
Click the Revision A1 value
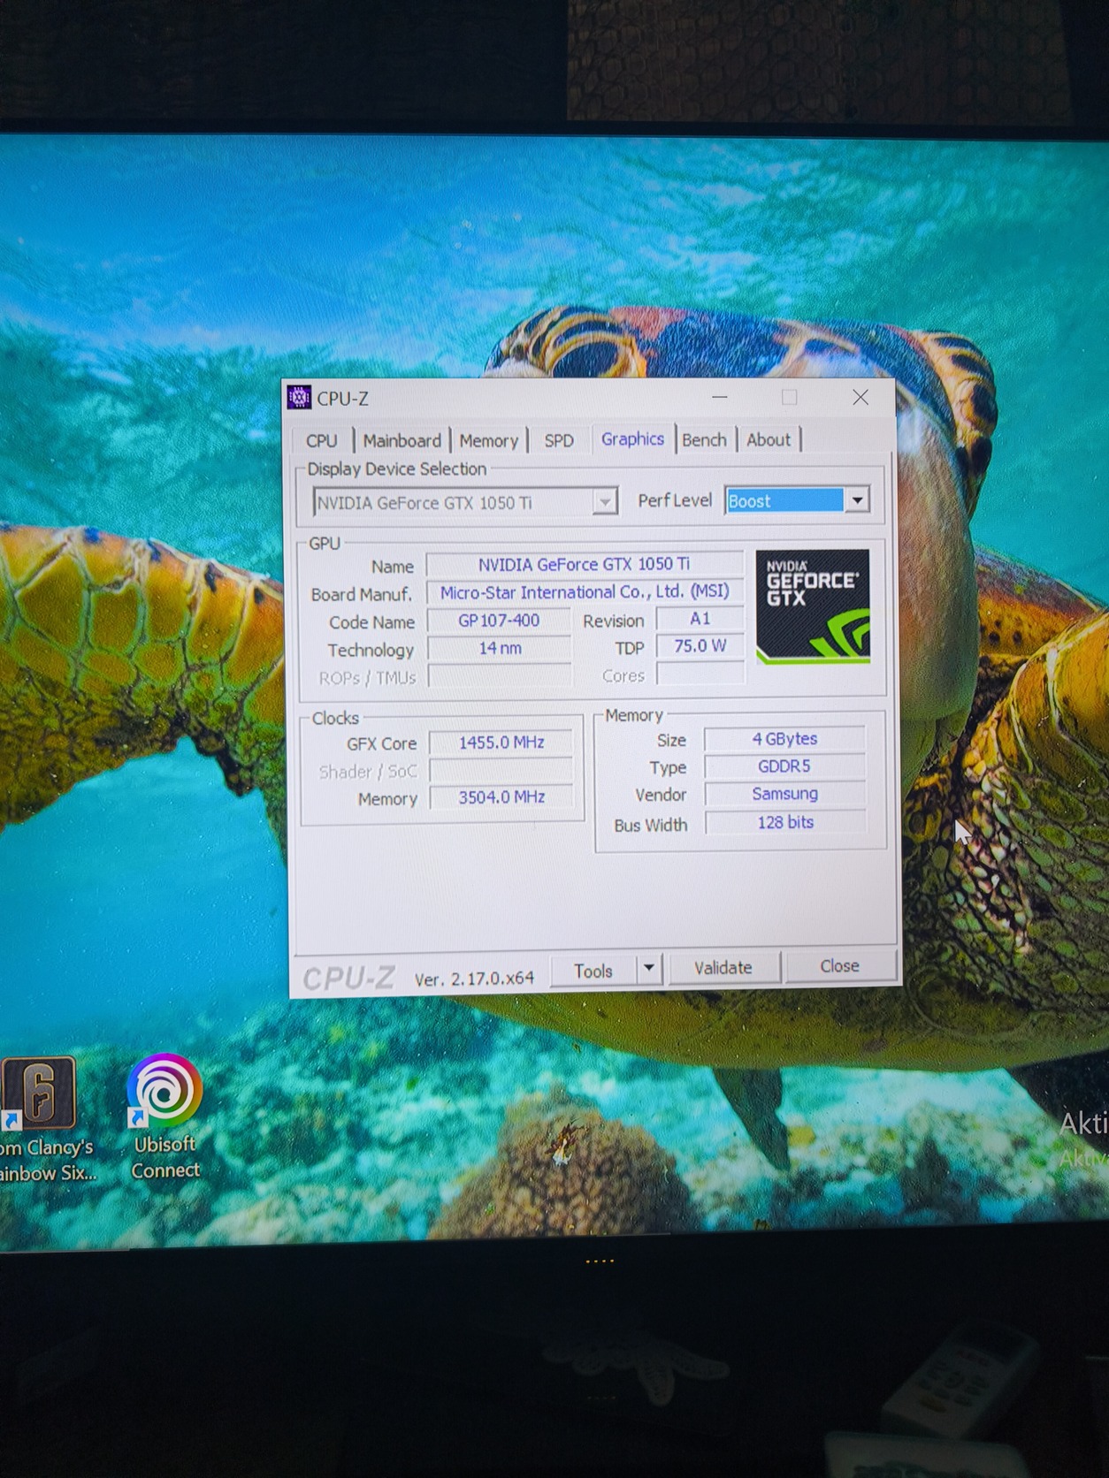pos(700,619)
